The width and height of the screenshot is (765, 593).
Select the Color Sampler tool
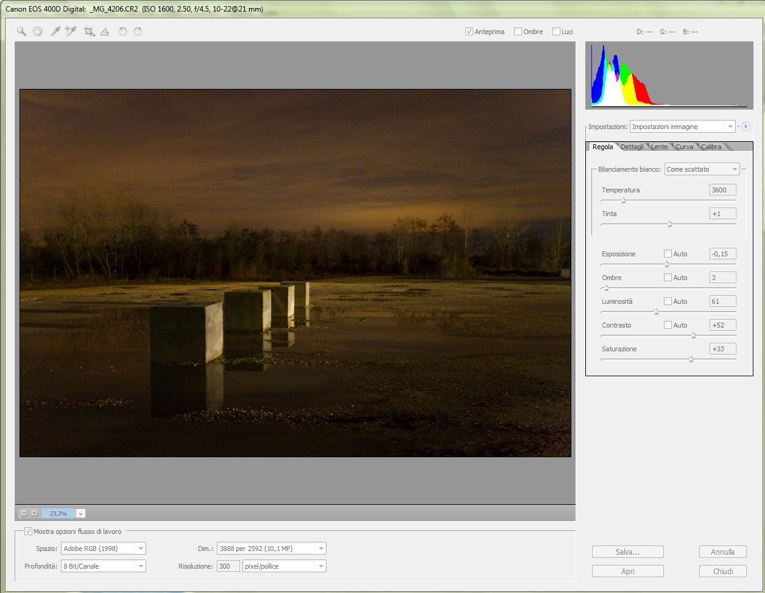(x=71, y=32)
